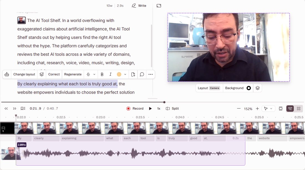Click the playhead marker at 0:22.0

[x=16, y=116]
